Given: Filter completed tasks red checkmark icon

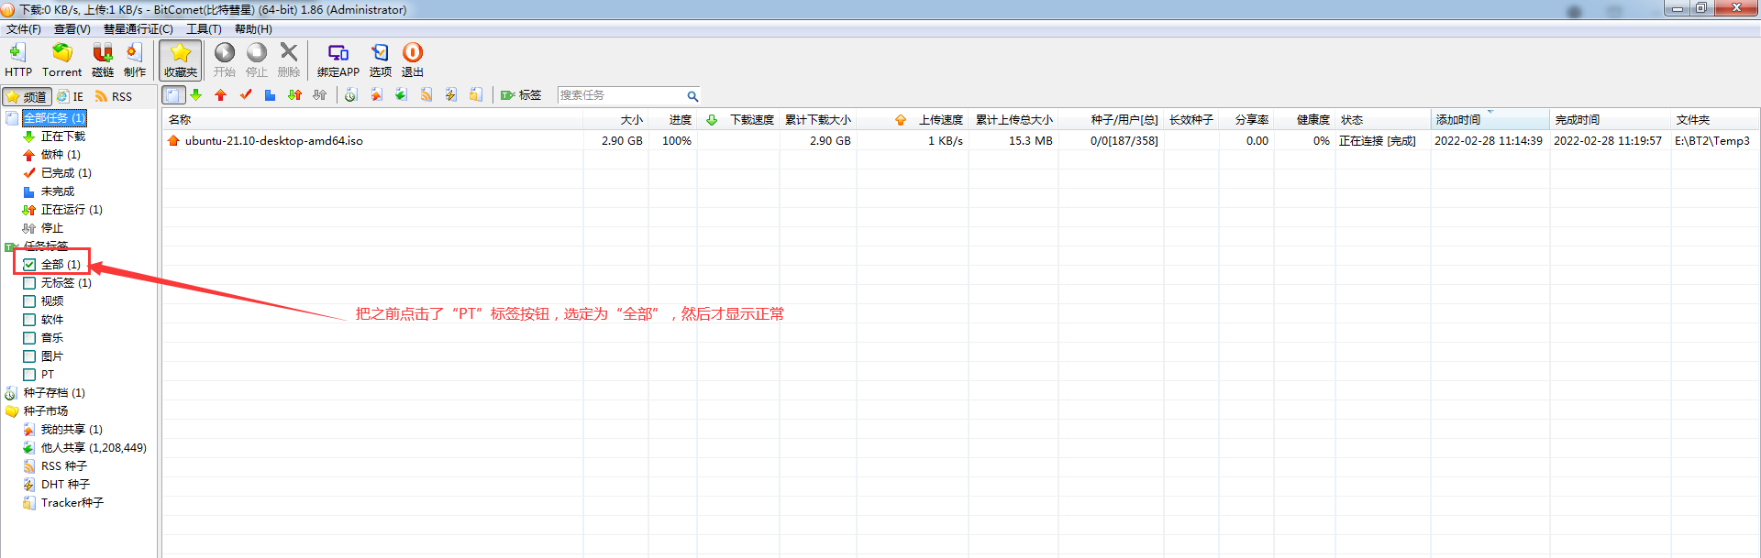Looking at the screenshot, I should click(245, 95).
